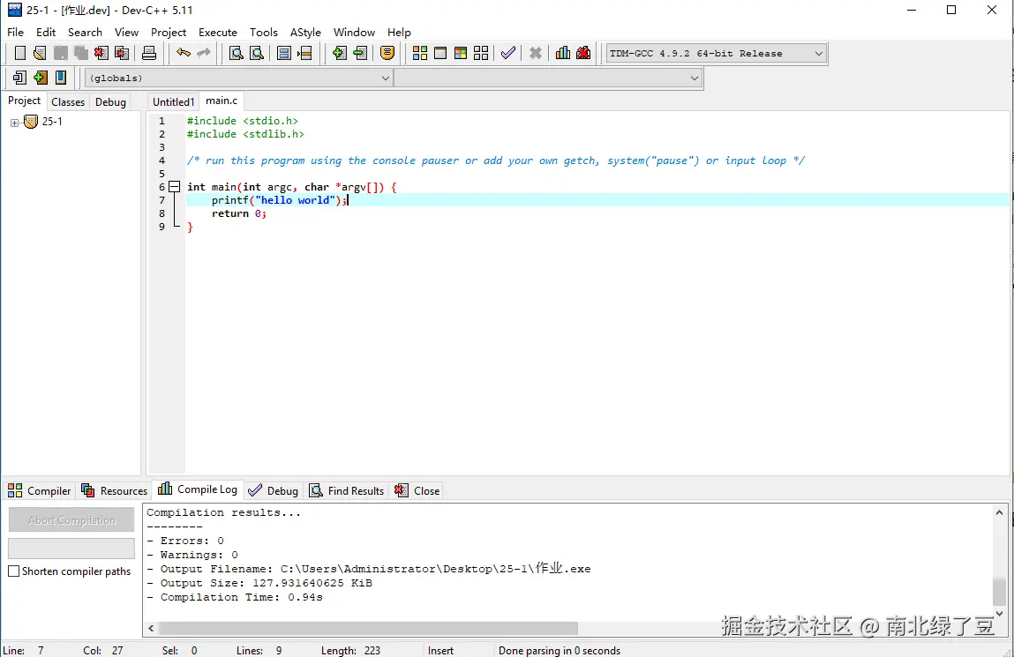Image resolution: width=1014 pixels, height=657 pixels.
Task: Open the Compiler bottom panel tab
Action: pos(40,491)
